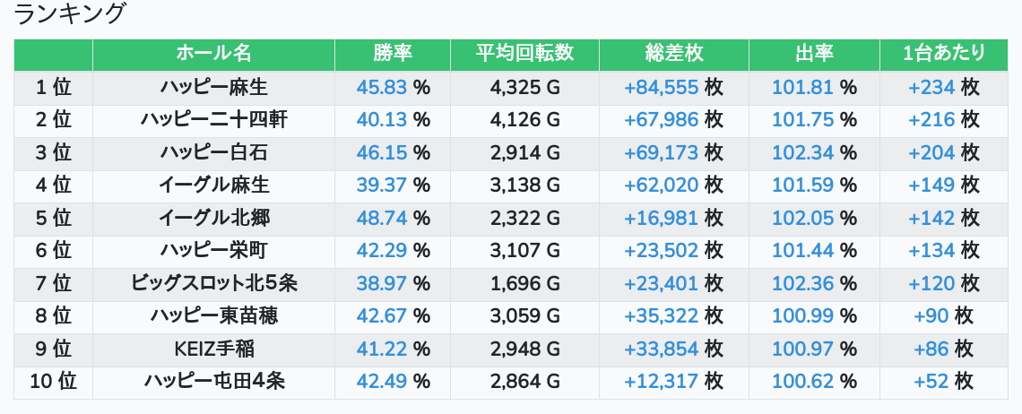
Task: Click the KEIZ手稲 hall name
Action: [x=213, y=349]
